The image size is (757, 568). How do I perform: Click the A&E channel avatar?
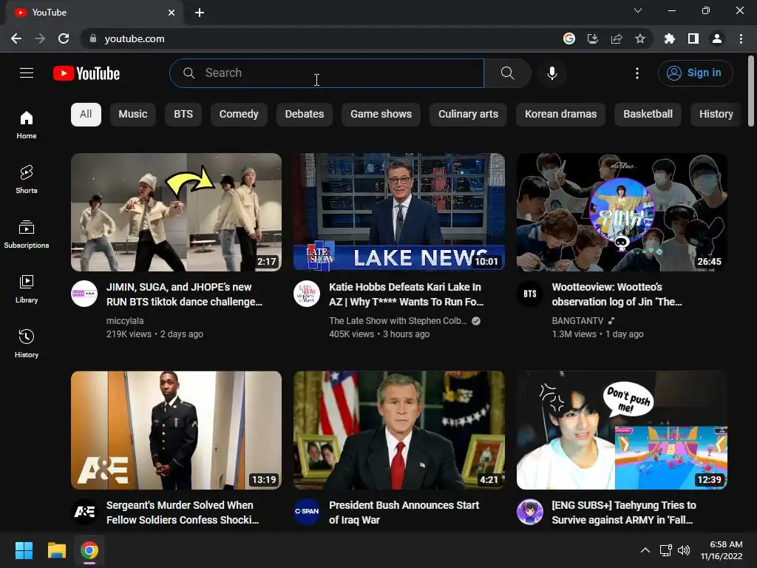[84, 512]
